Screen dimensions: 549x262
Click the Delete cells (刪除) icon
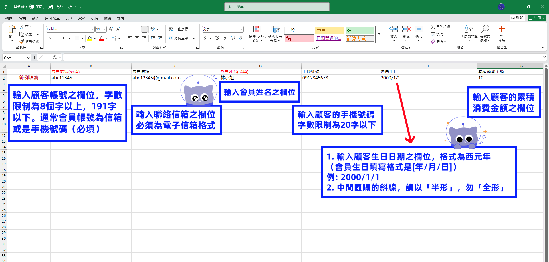pos(406,29)
